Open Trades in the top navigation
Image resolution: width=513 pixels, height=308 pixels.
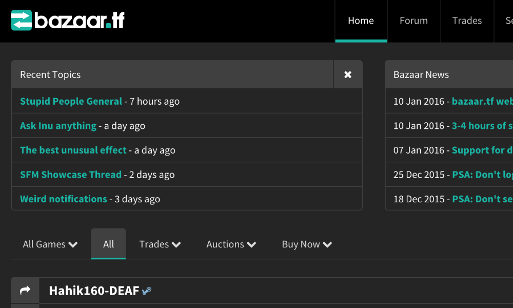click(467, 21)
